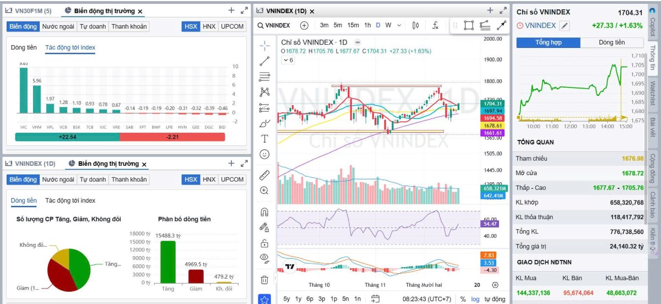Image resolution: width=661 pixels, height=304 pixels.
Task: Add new tab in VNINDEX chart panel
Action: pos(490,10)
